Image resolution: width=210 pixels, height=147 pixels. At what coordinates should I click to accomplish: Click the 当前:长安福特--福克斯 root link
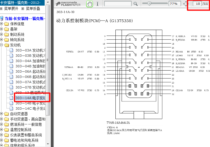(x=25, y=19)
